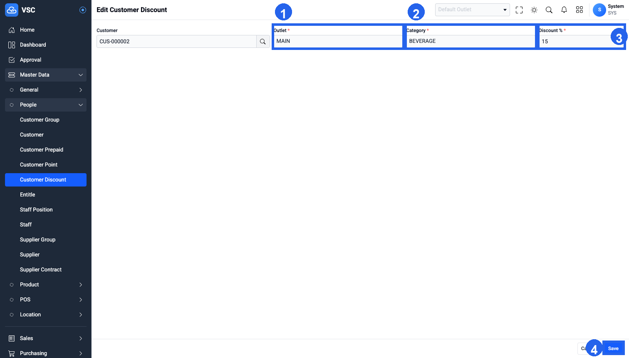Click the Category field showing BEVERAGE
Viewport: 629px width, 358px height.
471,41
